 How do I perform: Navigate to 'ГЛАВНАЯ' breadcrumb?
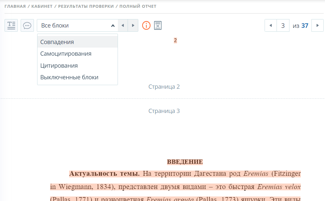click(15, 6)
